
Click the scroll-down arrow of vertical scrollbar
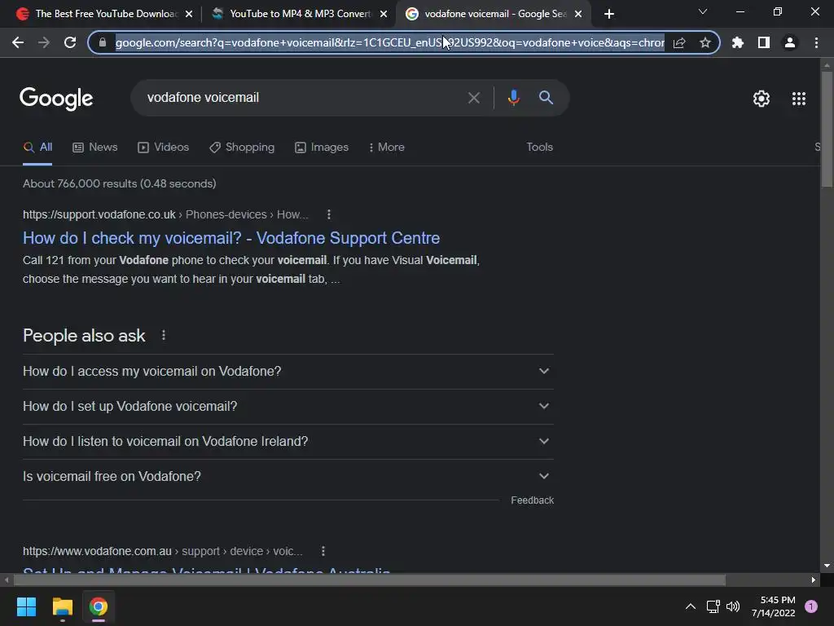point(827,566)
